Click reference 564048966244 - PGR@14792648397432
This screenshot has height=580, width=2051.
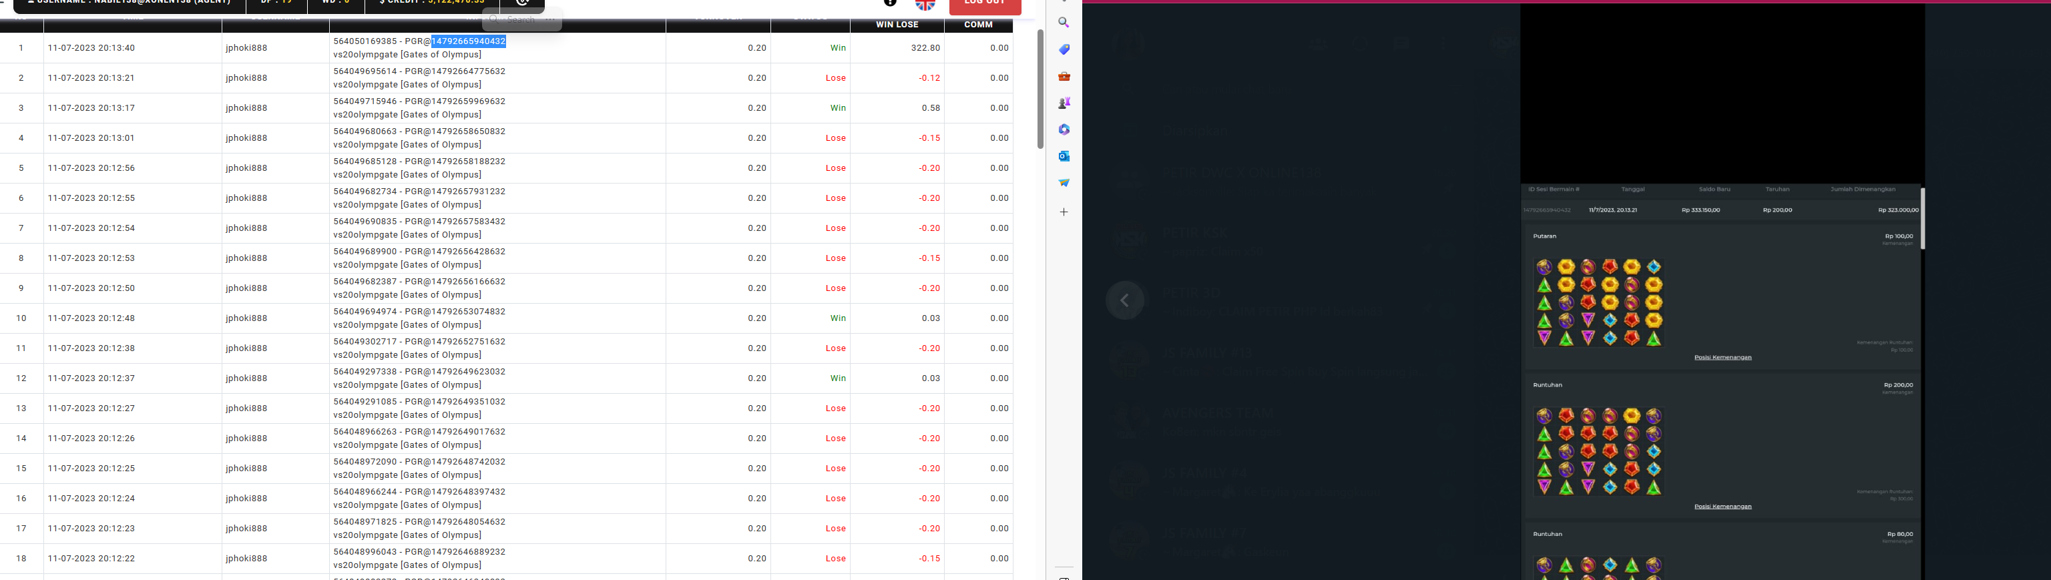[419, 493]
